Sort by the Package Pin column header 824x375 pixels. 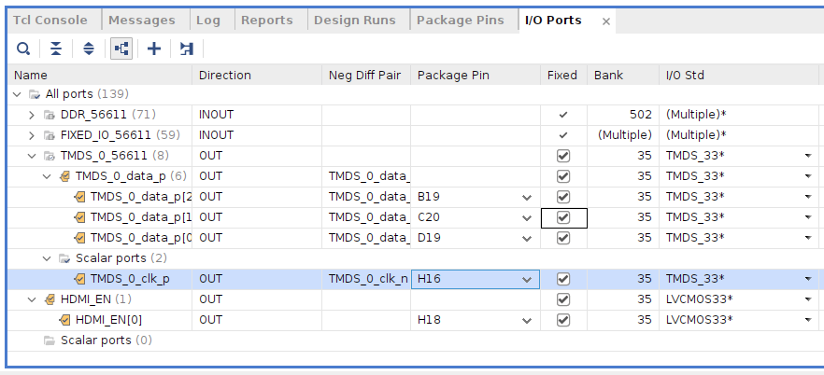[x=452, y=75]
